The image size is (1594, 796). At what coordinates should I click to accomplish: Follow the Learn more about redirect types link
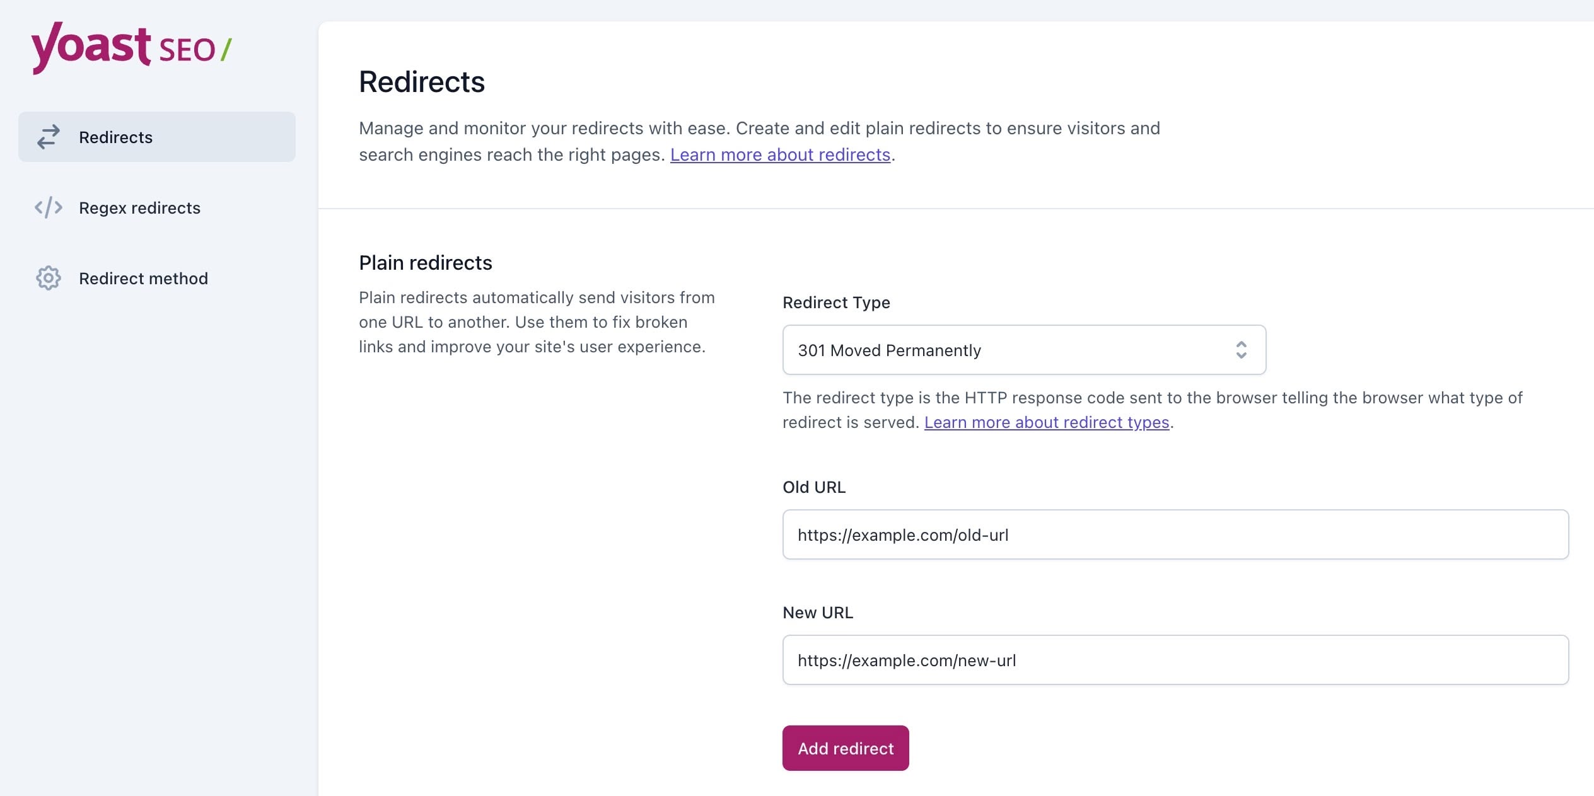coord(1047,422)
